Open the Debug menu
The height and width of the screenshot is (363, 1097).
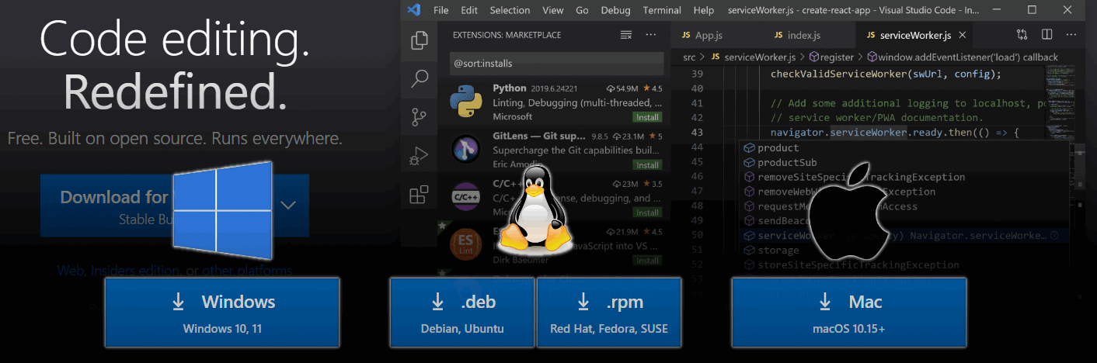[x=616, y=10]
